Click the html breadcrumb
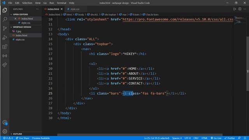 click(x=68, y=14)
